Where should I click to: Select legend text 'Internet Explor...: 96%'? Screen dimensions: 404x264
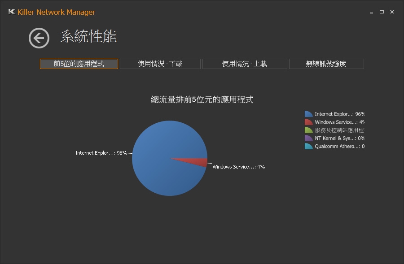340,114
